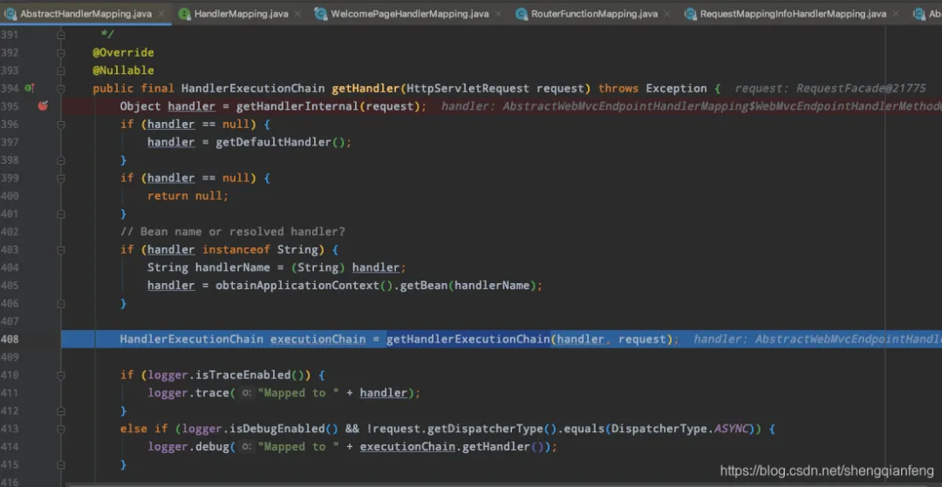Fold the instanceof String block at line 403

point(61,249)
